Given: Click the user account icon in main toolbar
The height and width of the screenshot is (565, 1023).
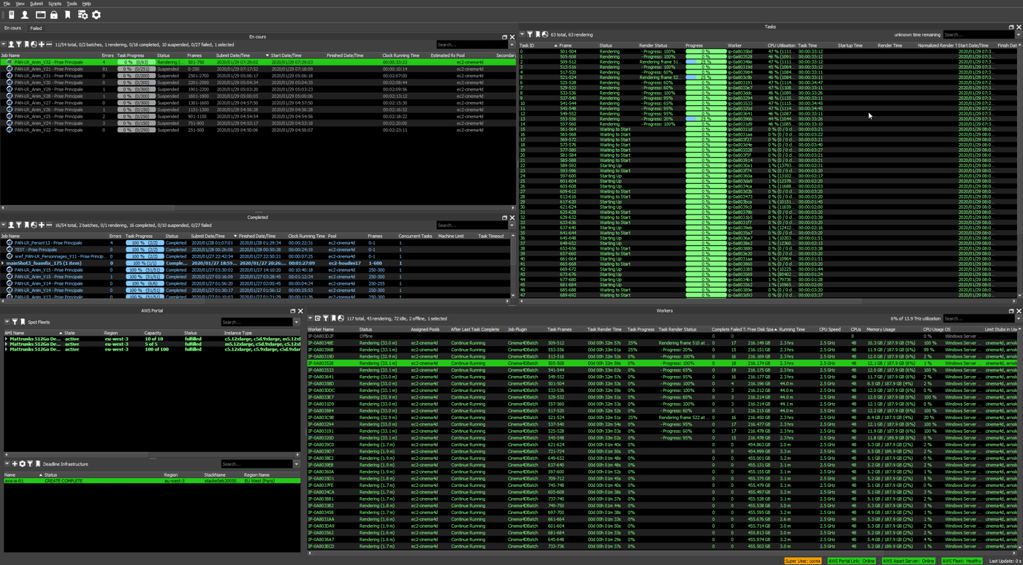Looking at the screenshot, I should coord(25,15).
